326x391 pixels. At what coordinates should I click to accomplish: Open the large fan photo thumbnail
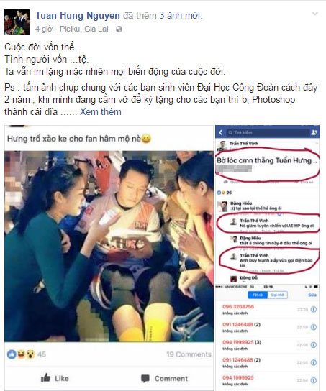point(109,246)
